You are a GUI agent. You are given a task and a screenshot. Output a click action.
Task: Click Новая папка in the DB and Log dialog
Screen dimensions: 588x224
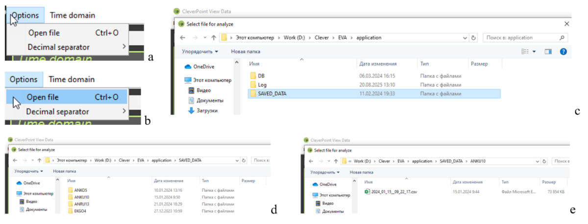(x=245, y=51)
